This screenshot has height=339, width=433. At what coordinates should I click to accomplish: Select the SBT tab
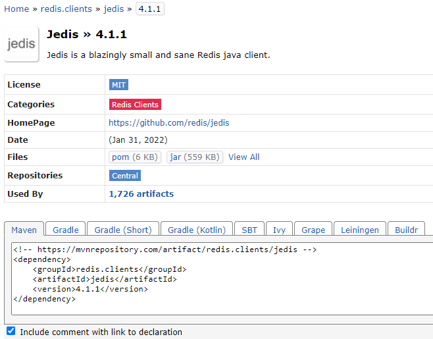point(249,230)
